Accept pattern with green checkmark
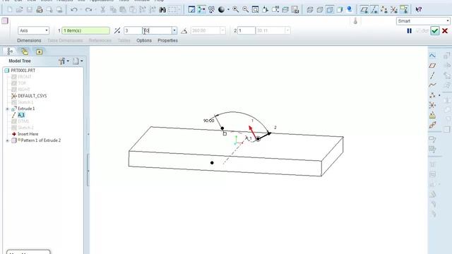The image size is (452, 254). (x=435, y=30)
